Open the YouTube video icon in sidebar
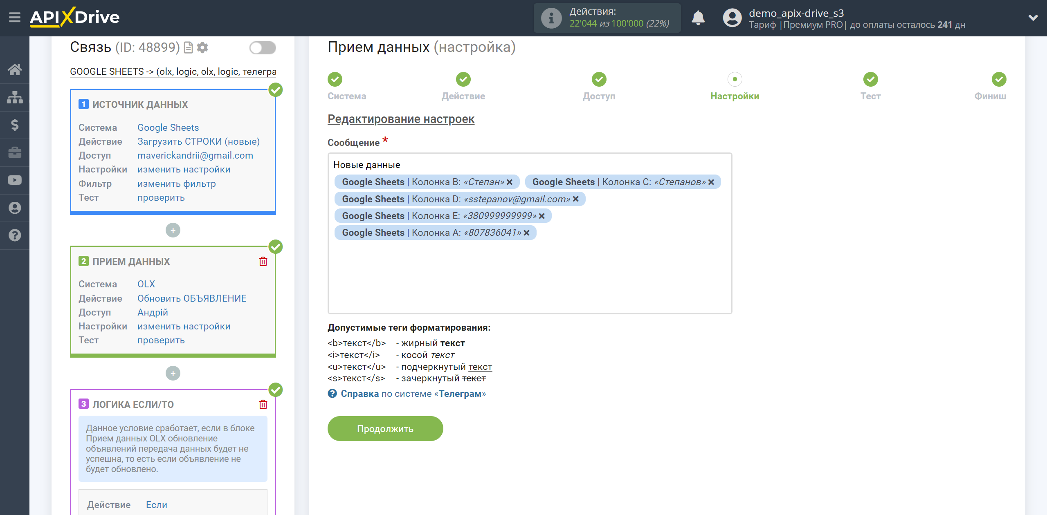The image size is (1047, 515). 15,180
